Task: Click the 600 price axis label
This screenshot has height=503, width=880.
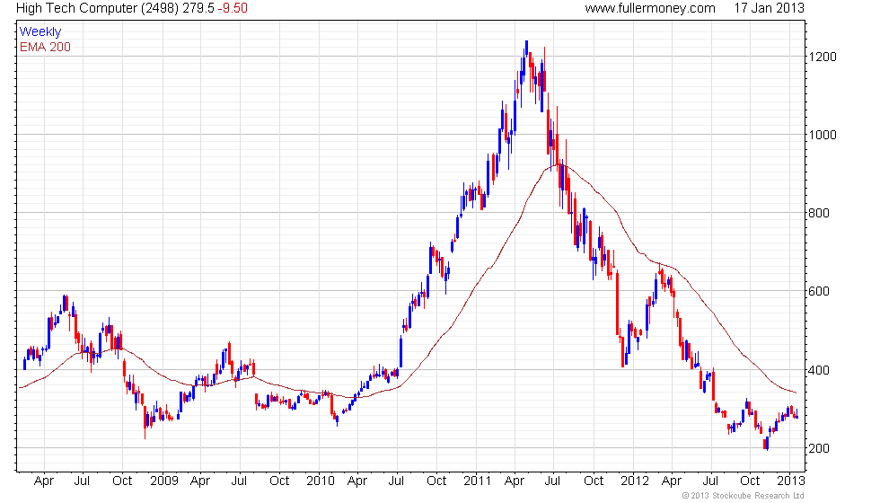Action: (819, 291)
